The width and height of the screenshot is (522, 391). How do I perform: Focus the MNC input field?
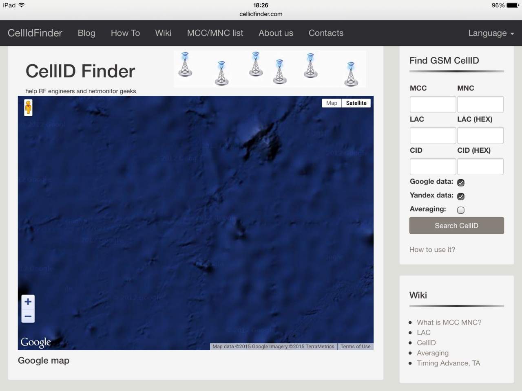[480, 104]
